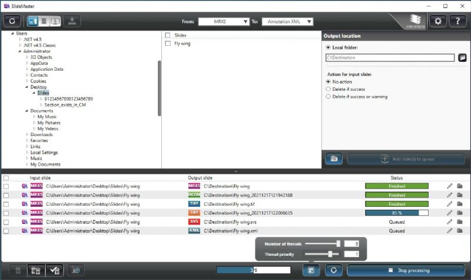Click the Stop processing button
The image size is (471, 280).
pyautogui.click(x=406, y=270)
